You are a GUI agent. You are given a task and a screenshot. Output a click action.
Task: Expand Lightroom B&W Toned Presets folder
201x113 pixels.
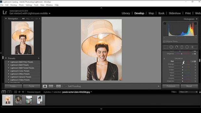(8, 68)
